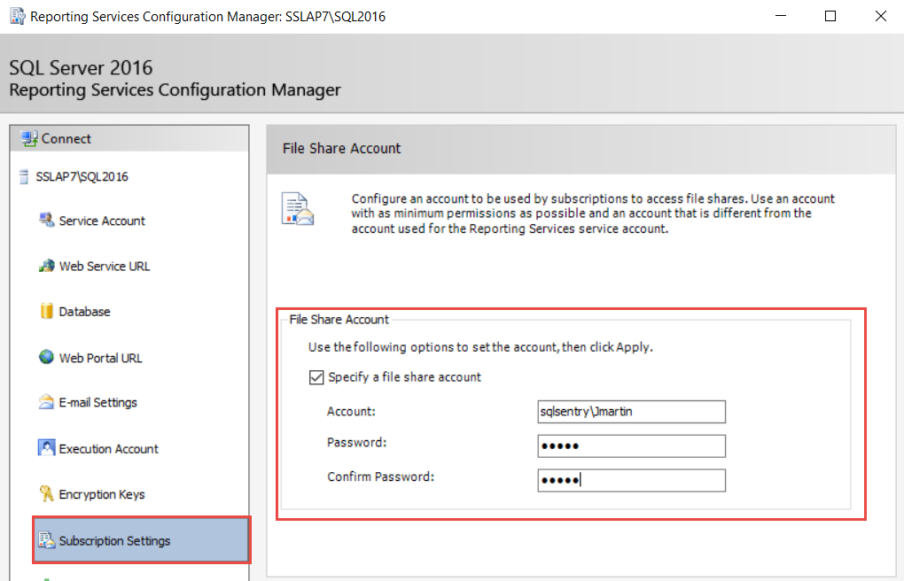Open the Encryption Keys page
This screenshot has height=581, width=904.
coord(101,494)
